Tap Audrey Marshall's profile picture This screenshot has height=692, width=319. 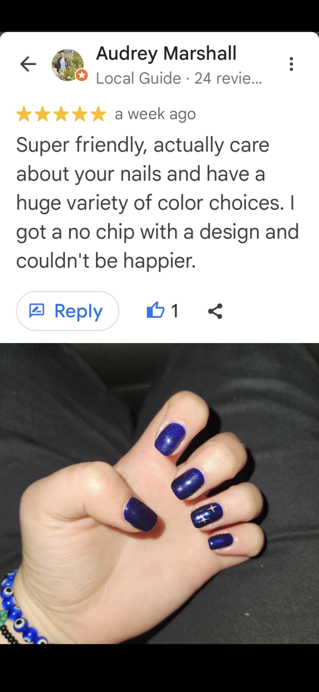[x=68, y=65]
